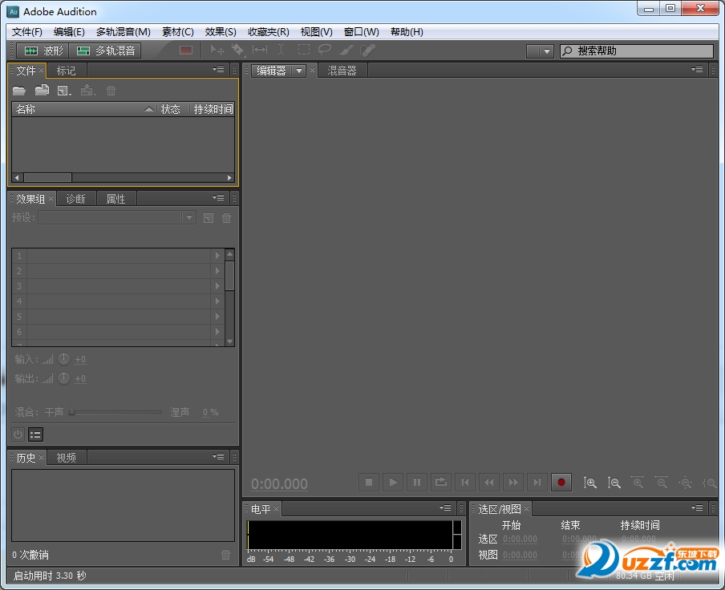
Task: Select the Move tool in toolbar
Action: [217, 50]
